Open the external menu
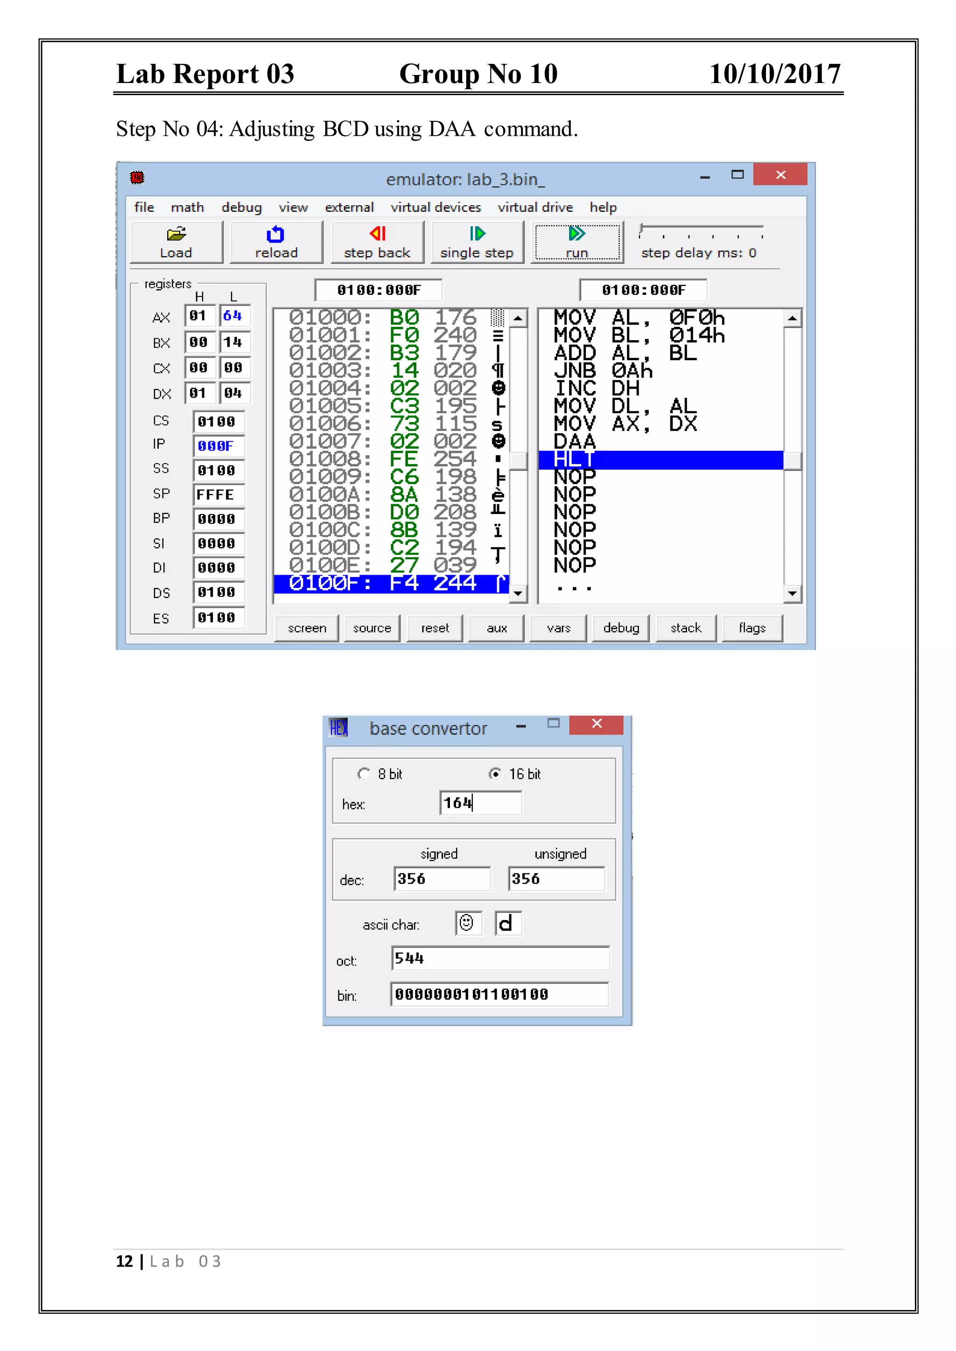The height and width of the screenshot is (1351, 956). (x=349, y=207)
